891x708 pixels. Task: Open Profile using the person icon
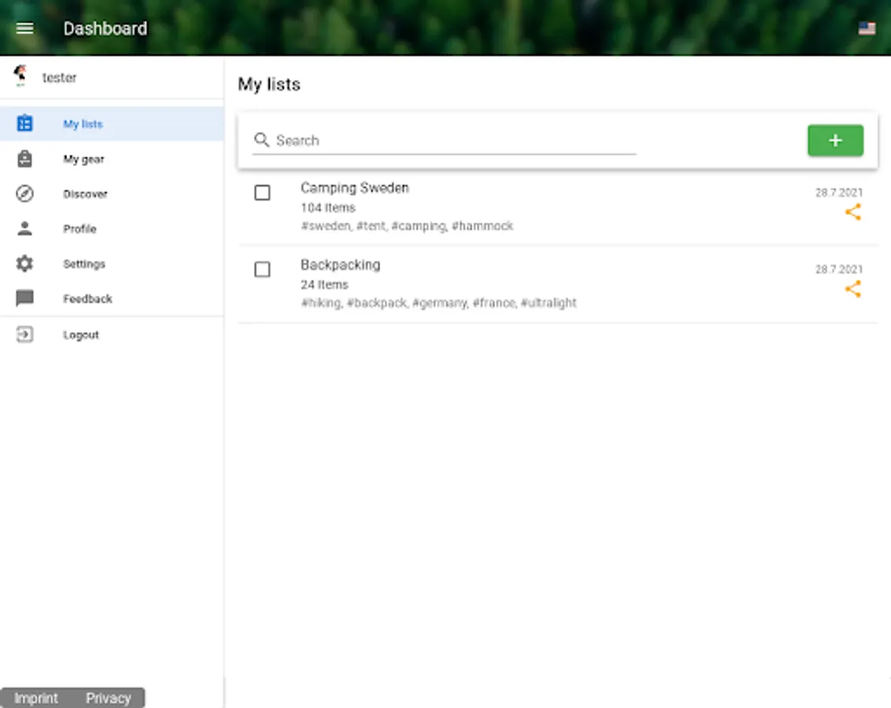(x=24, y=228)
